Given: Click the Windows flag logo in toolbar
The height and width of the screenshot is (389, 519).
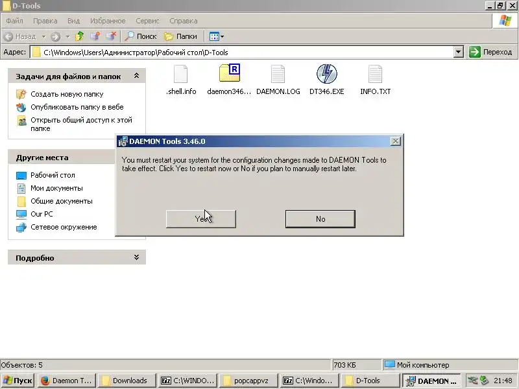Looking at the screenshot, I should coord(505,21).
